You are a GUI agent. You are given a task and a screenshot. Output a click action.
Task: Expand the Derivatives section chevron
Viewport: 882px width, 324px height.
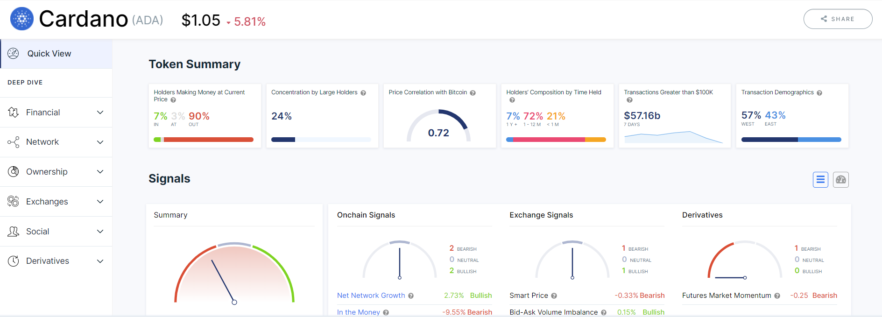tap(100, 261)
